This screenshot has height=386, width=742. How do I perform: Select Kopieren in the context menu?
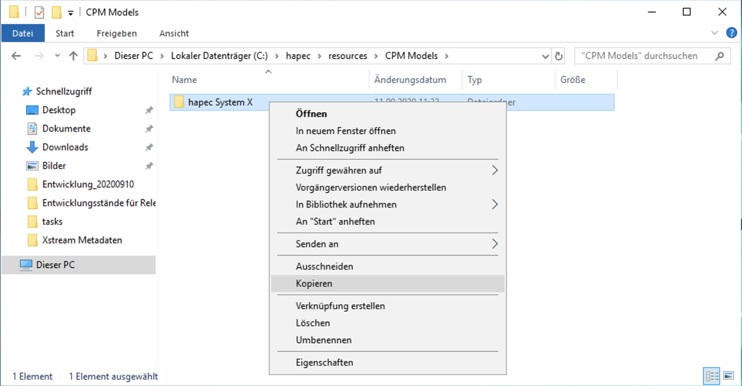coord(314,284)
